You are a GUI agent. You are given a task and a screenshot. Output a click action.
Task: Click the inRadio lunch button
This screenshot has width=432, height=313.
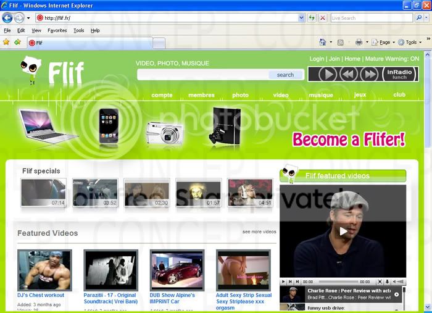click(399, 74)
